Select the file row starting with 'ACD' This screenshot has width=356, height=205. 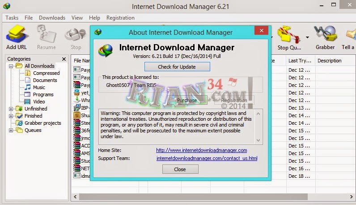point(82,145)
